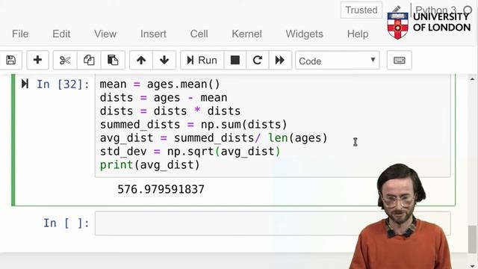Cut selected cells with the scissors icon

point(65,60)
